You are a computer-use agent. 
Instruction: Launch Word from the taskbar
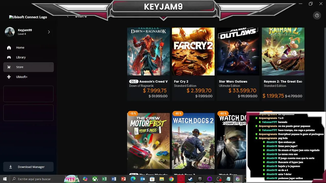(114, 179)
